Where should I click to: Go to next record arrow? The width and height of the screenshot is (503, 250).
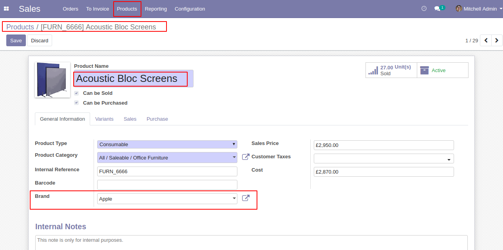tap(497, 40)
